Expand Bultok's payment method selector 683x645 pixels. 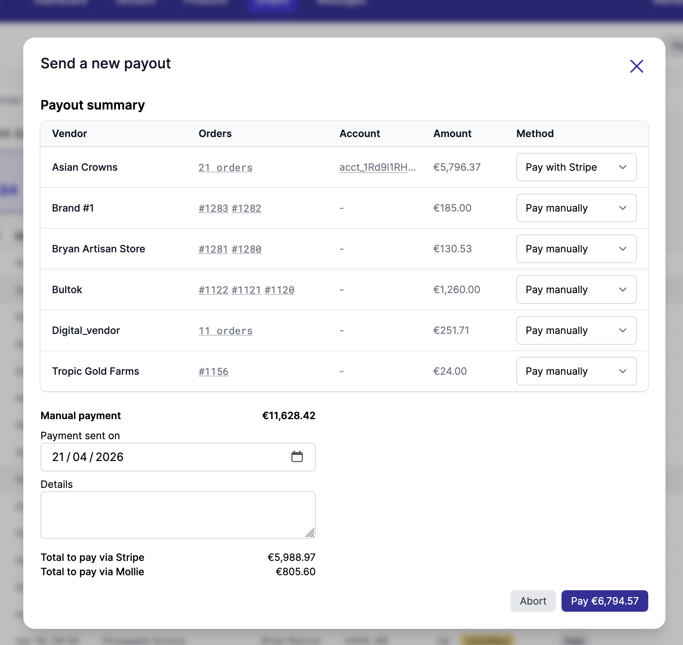pos(575,290)
